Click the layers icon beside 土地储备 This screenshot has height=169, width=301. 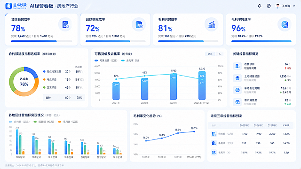click(238, 78)
